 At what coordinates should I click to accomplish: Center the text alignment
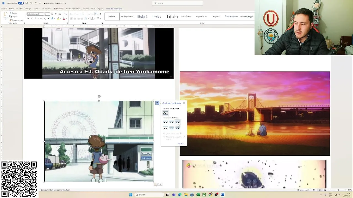(75, 18)
